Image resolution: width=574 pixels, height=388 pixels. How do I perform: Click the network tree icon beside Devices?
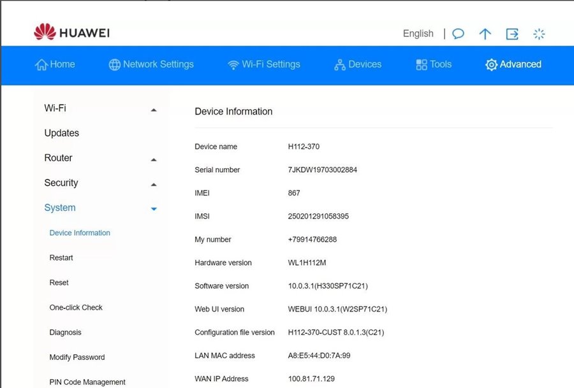pyautogui.click(x=340, y=65)
